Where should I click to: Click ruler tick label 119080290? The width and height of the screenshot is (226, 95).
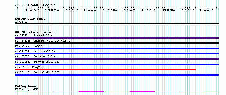(x=71, y=10)
